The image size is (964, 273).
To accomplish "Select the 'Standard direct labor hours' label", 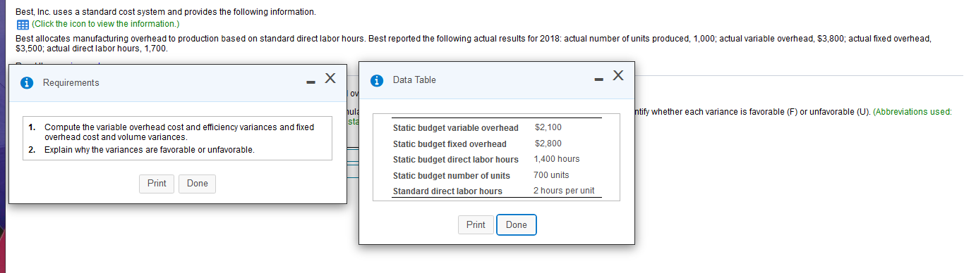I will (447, 191).
